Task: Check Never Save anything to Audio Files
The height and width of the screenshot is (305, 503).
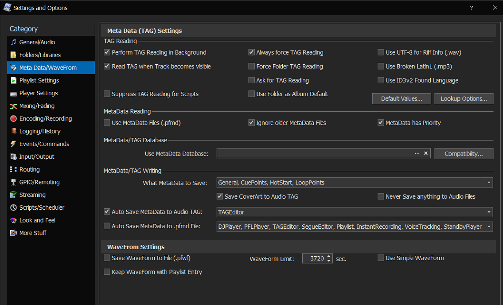Action: [381, 196]
